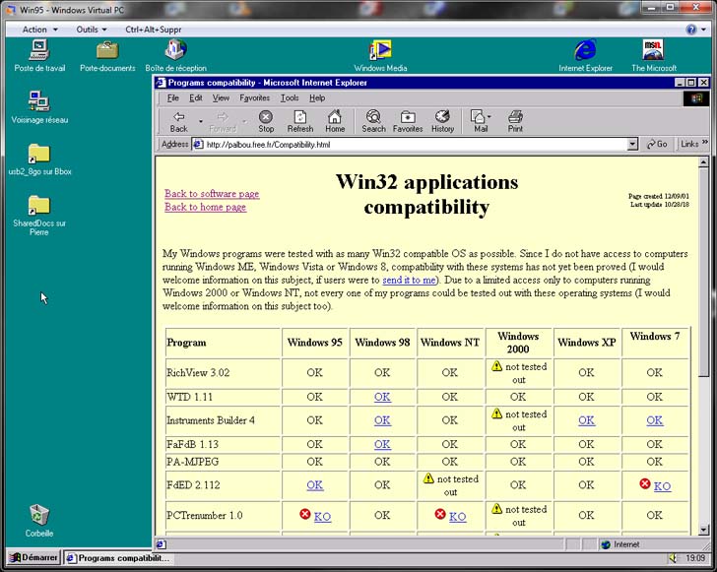Open Favorites toolbar button
This screenshot has height=572, width=717.
tap(408, 122)
